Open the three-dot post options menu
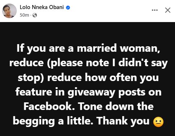This screenshot has height=136, width=175. (155, 10)
